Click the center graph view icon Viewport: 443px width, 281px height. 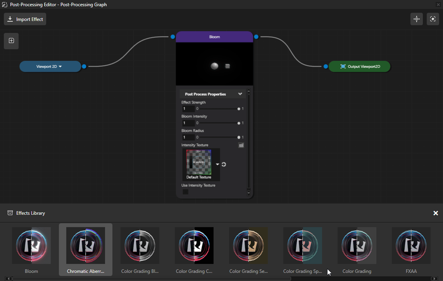click(417, 19)
